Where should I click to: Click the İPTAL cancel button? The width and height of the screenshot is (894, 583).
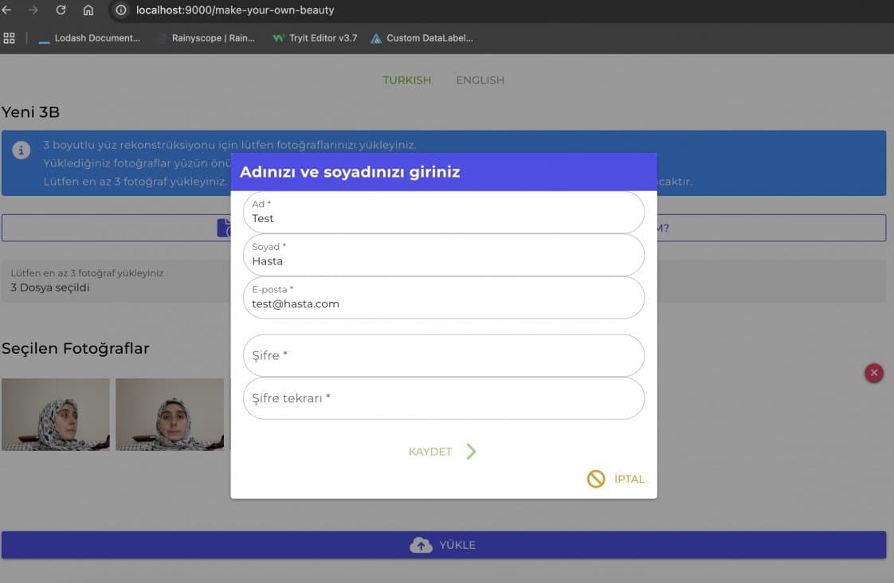point(616,479)
